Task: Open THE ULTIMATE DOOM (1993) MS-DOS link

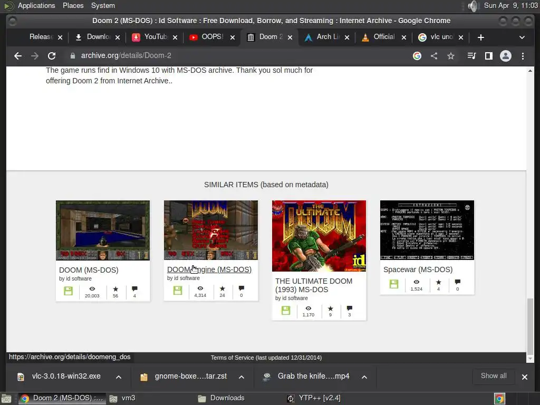Action: point(314,285)
